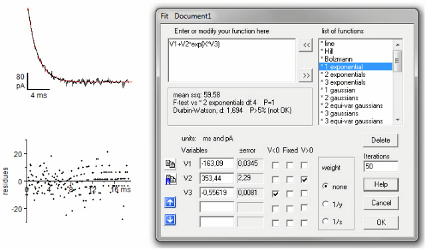427x250 pixels.
Task: Uncheck V<0 checkbox for V3
Action: tap(275, 194)
